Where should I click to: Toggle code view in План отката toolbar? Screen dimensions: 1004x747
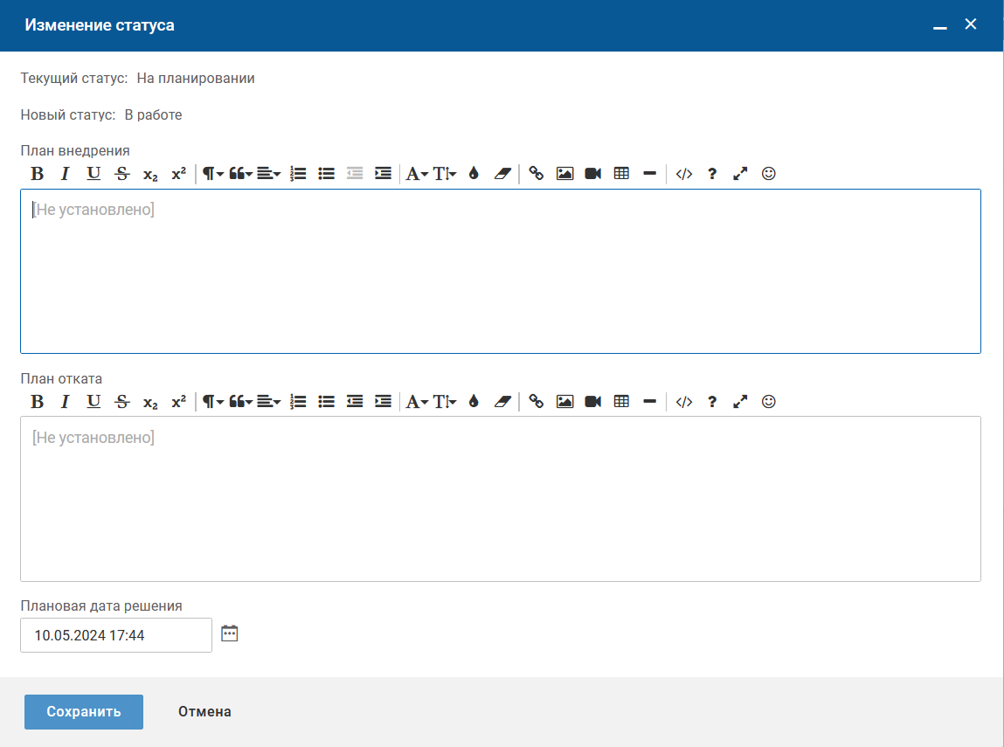click(684, 402)
